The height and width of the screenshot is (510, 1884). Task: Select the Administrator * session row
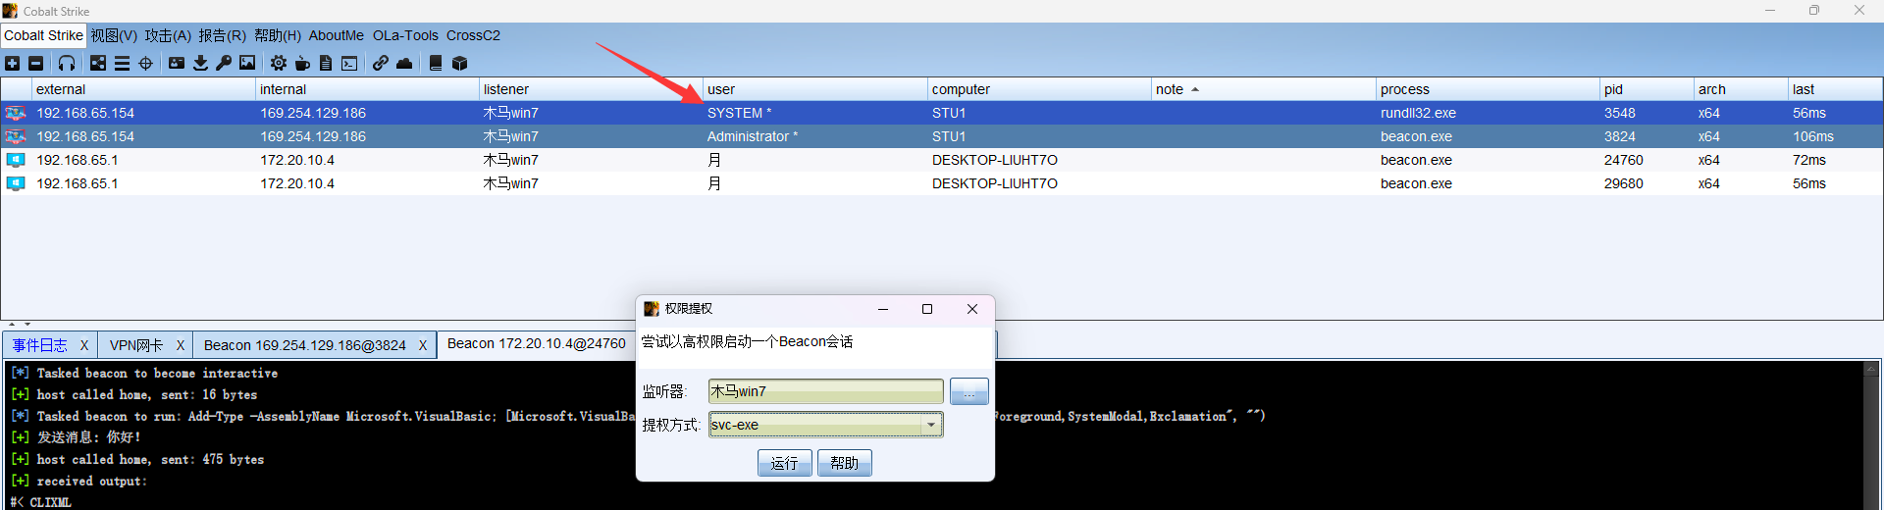[752, 136]
